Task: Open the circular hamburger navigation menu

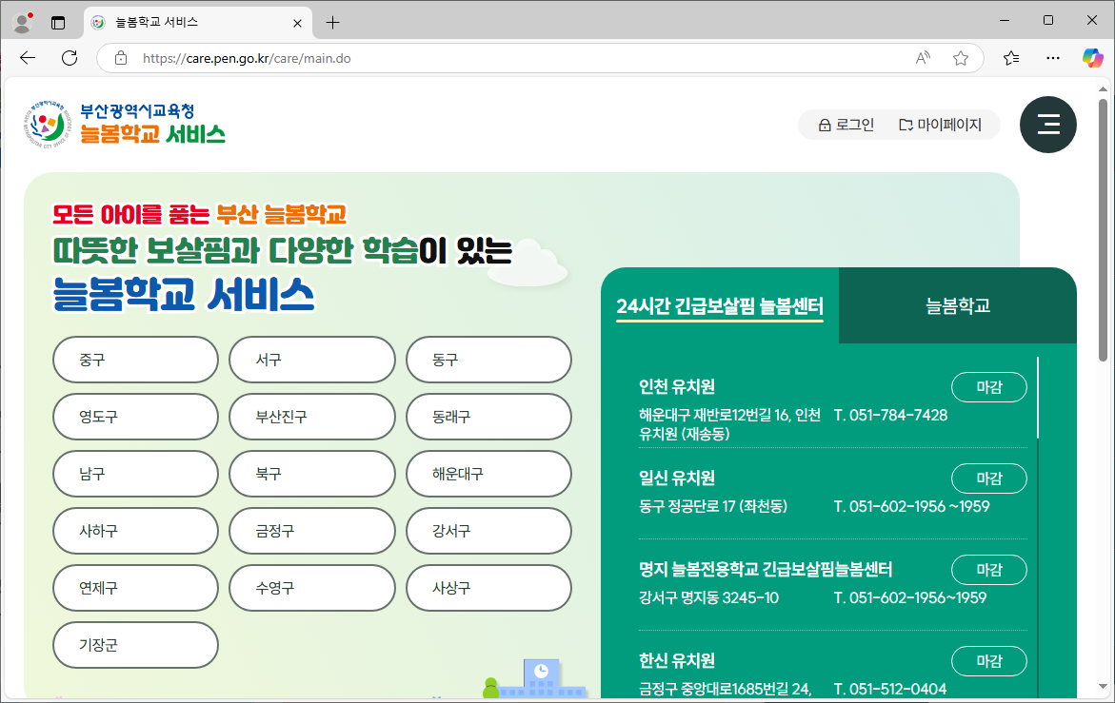Action: pos(1047,125)
